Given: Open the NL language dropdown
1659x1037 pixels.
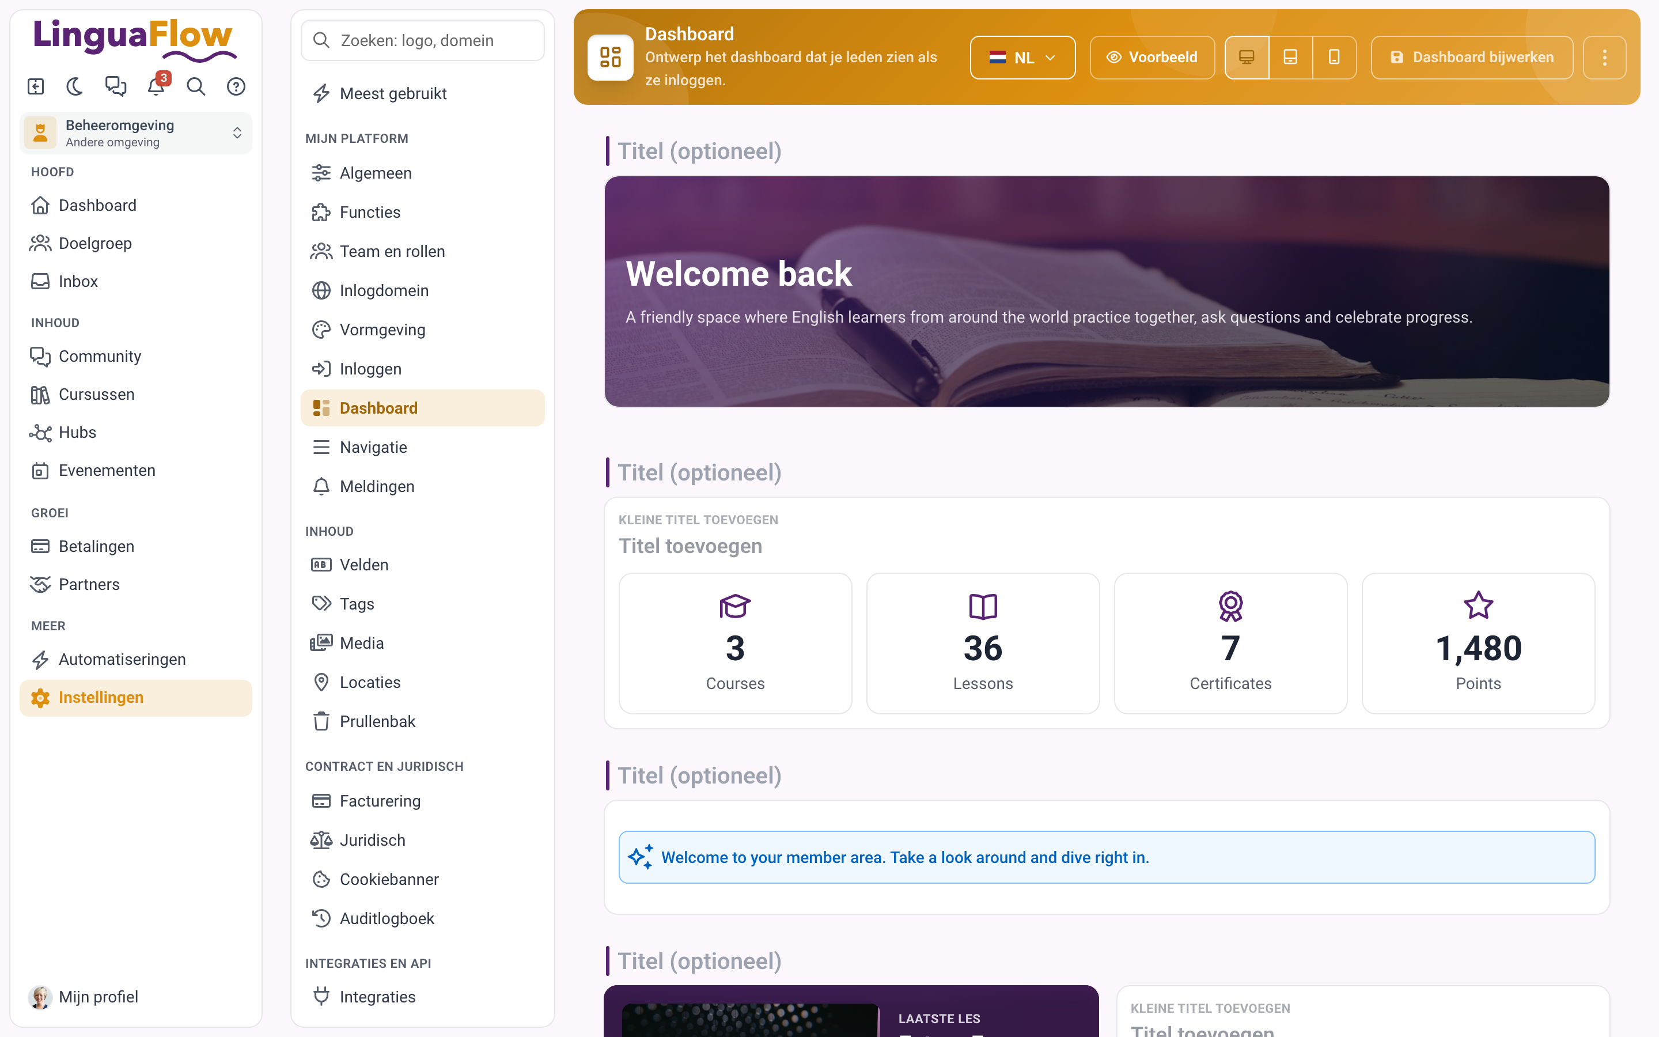Looking at the screenshot, I should (1022, 58).
